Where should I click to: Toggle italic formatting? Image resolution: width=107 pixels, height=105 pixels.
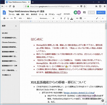point(65,18)
